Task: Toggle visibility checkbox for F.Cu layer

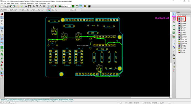Action: tap(181, 18)
